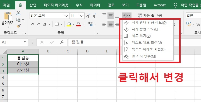Click the percent style % icon
Screen dimensions: 201x102
pyautogui.click(x=198, y=24)
